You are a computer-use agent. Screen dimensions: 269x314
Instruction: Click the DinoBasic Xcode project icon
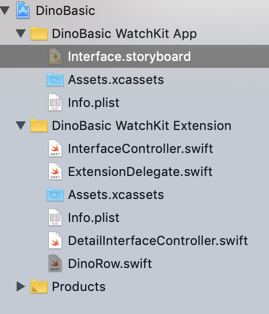[x=23, y=10]
